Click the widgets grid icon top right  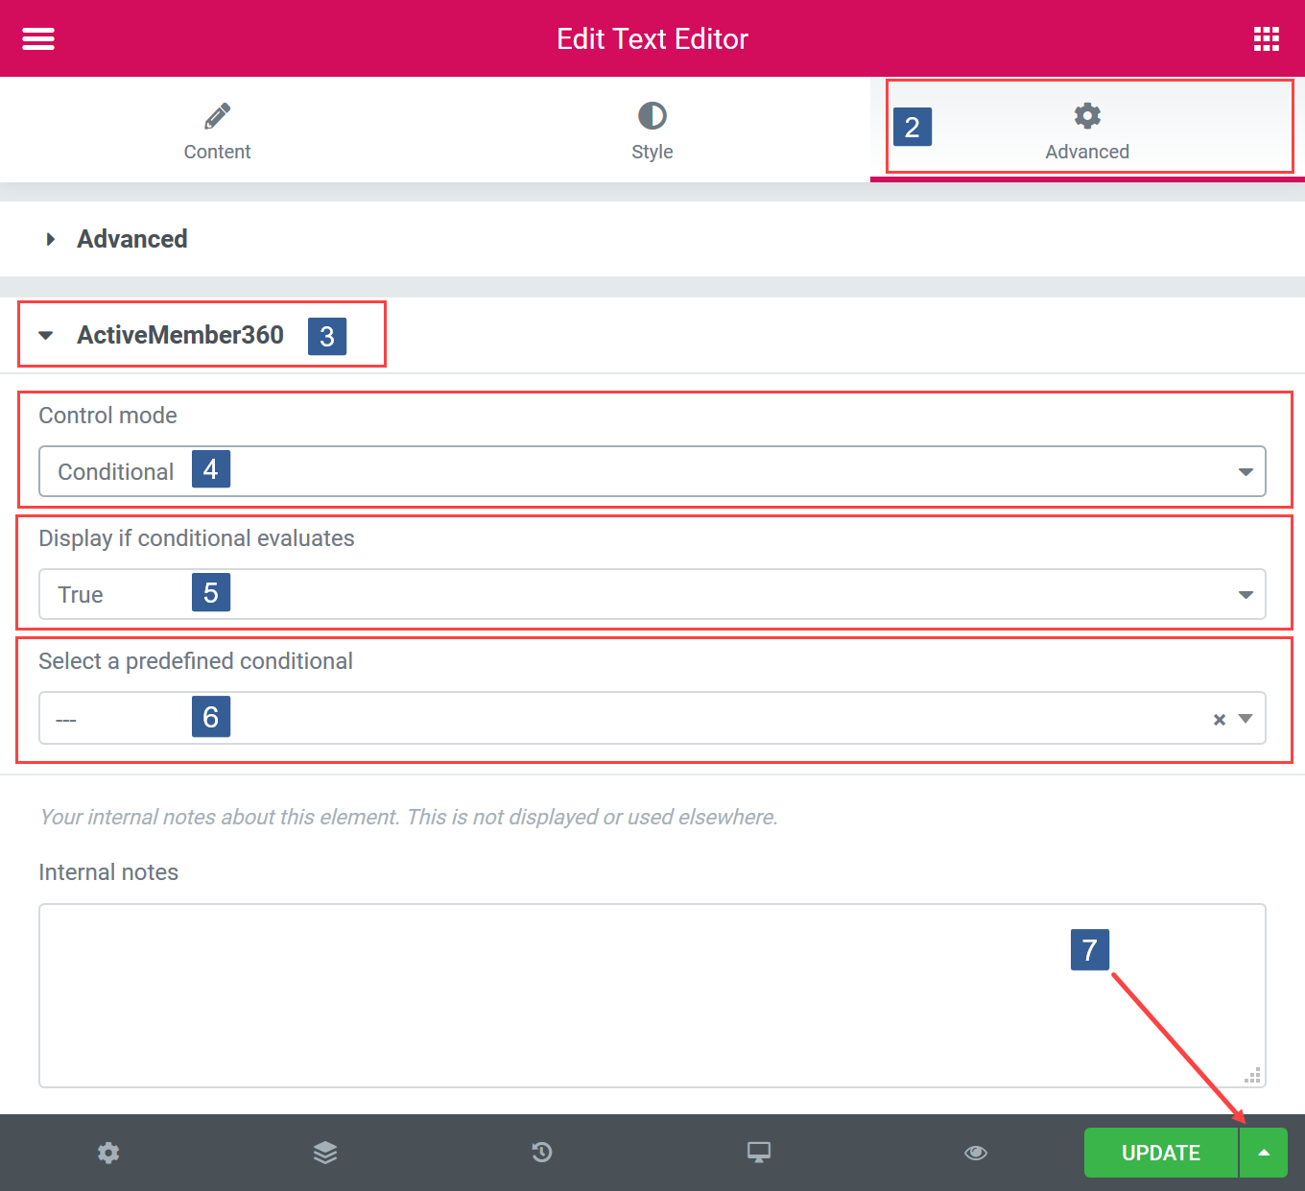pos(1266,38)
